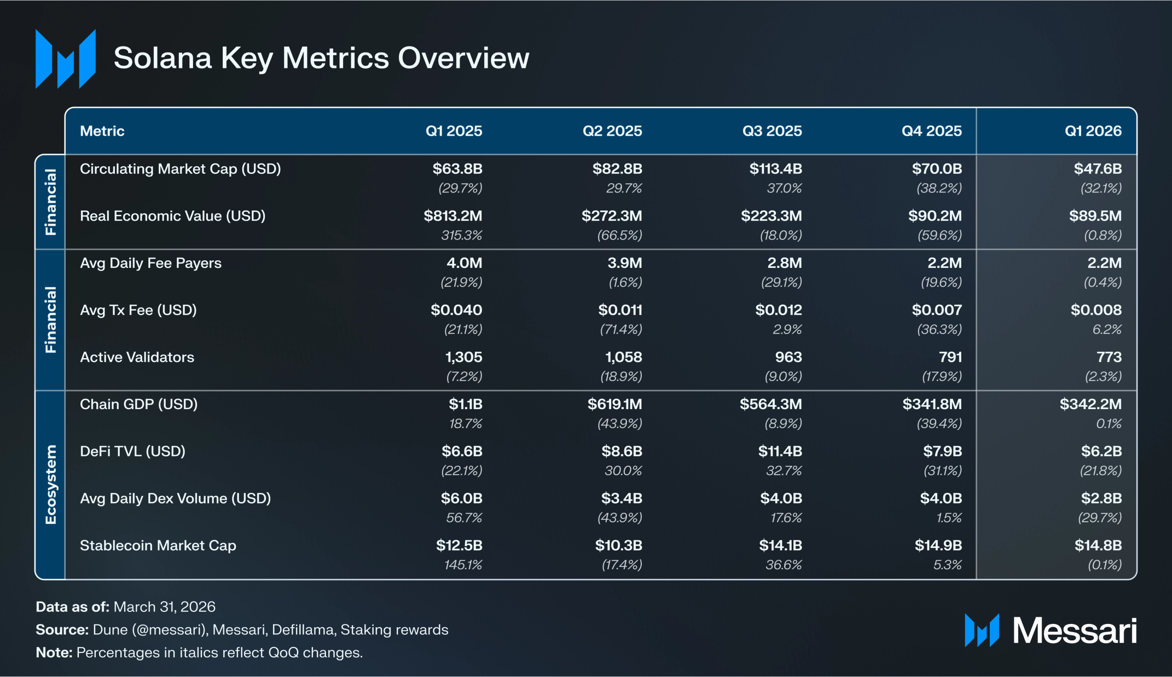The width and height of the screenshot is (1172, 677).
Task: Click the DeFi TVL (USD) row label
Action: (x=133, y=451)
